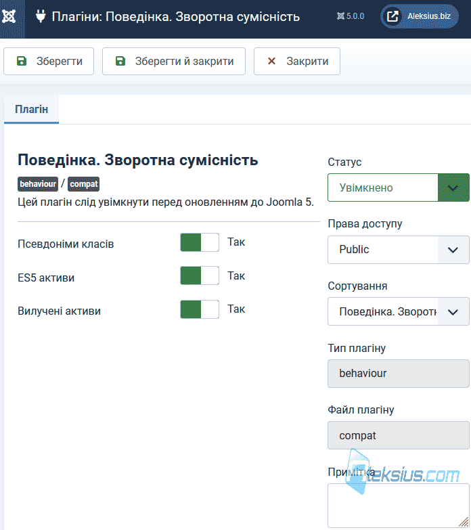471x530 pixels.
Task: Click the Тип плагіну field label
Action: click(x=357, y=348)
